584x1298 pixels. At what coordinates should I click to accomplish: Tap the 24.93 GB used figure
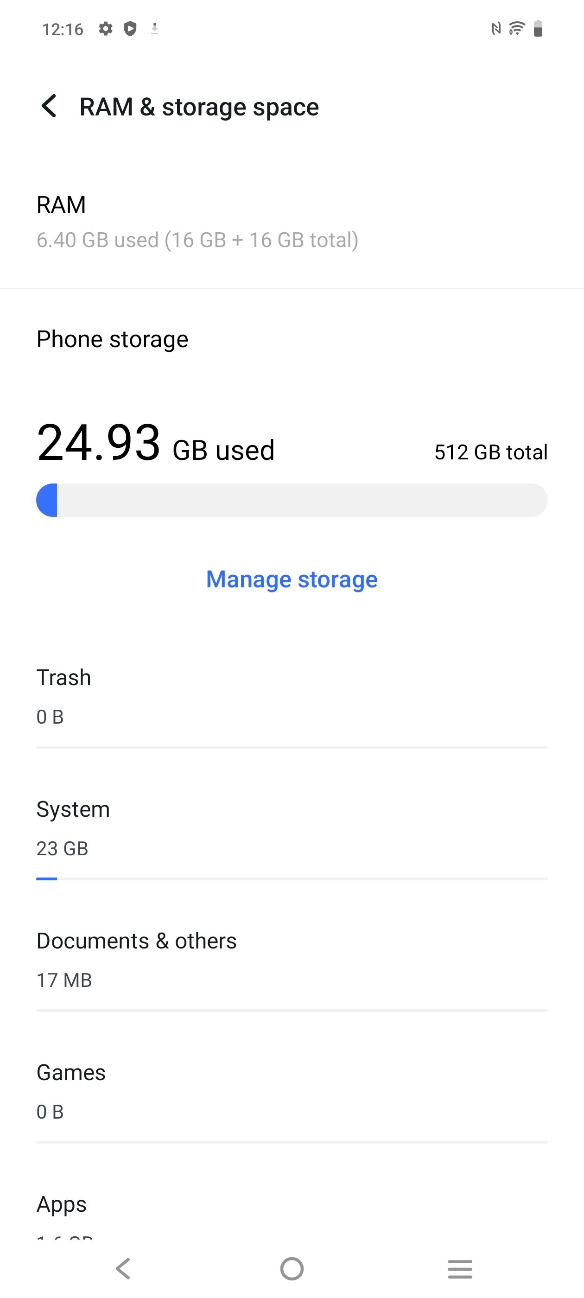coord(155,444)
